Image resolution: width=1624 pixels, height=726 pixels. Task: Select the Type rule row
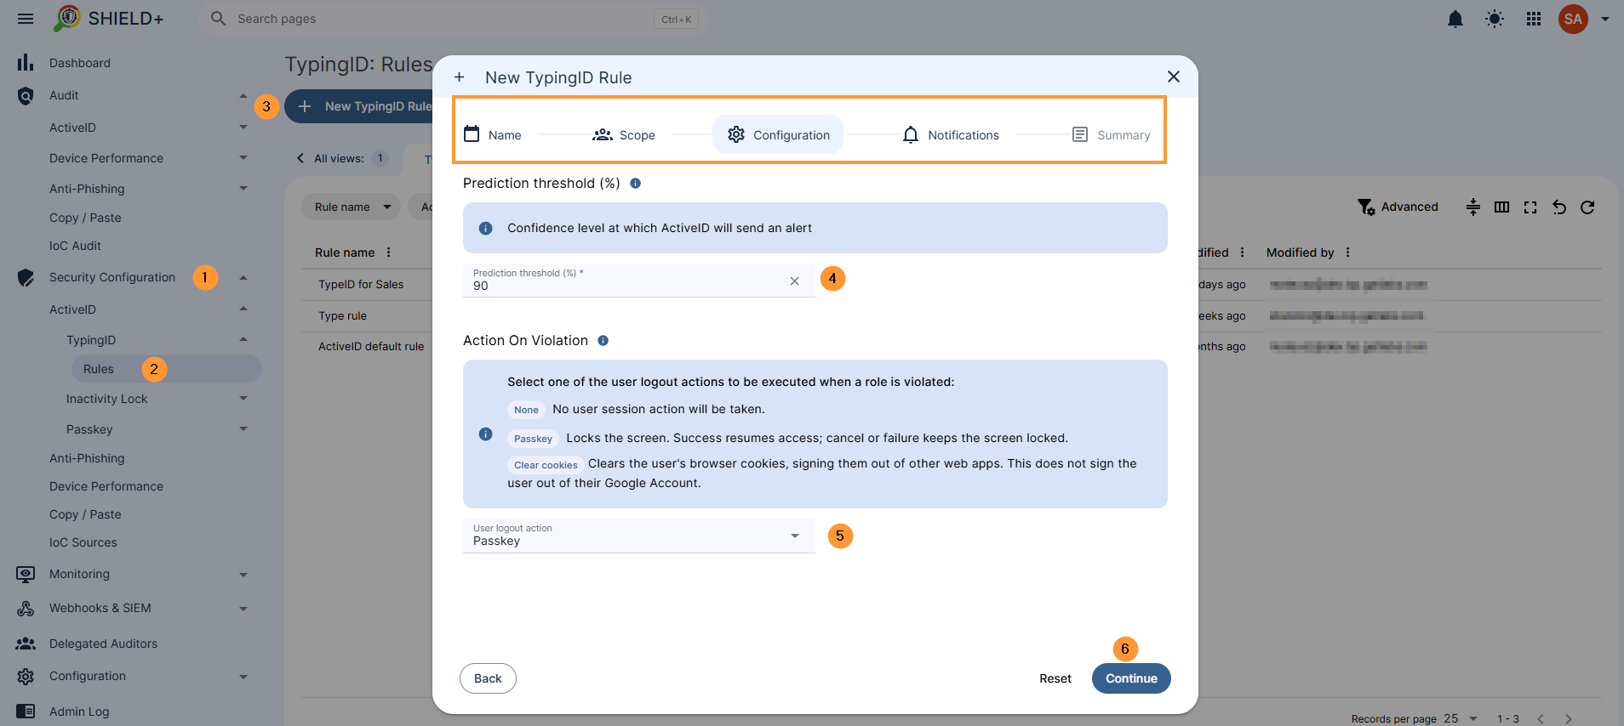342,315
